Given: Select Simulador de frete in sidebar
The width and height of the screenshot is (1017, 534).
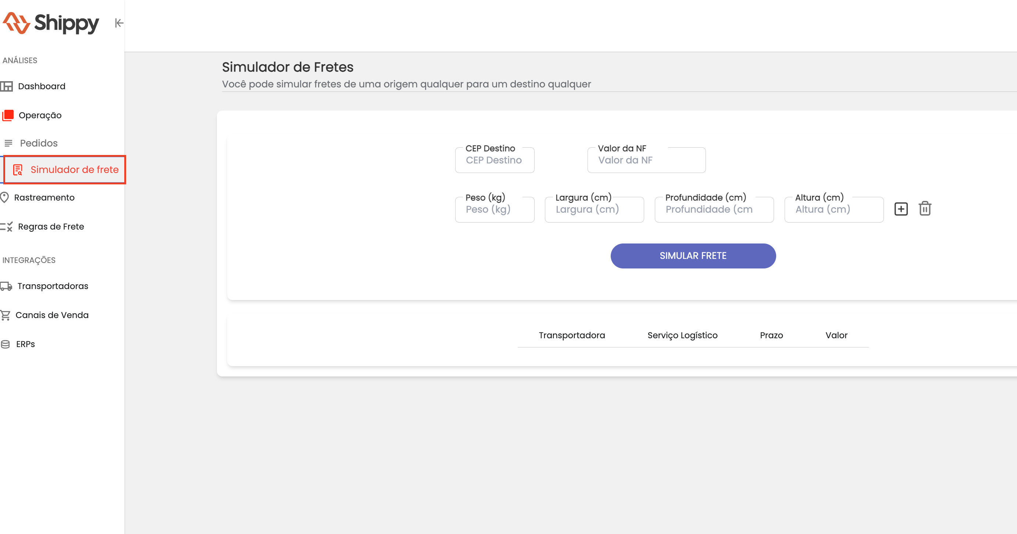Looking at the screenshot, I should [74, 170].
